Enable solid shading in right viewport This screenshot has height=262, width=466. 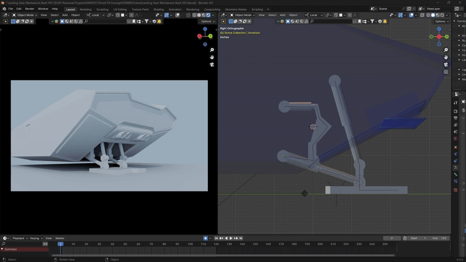[x=433, y=15]
